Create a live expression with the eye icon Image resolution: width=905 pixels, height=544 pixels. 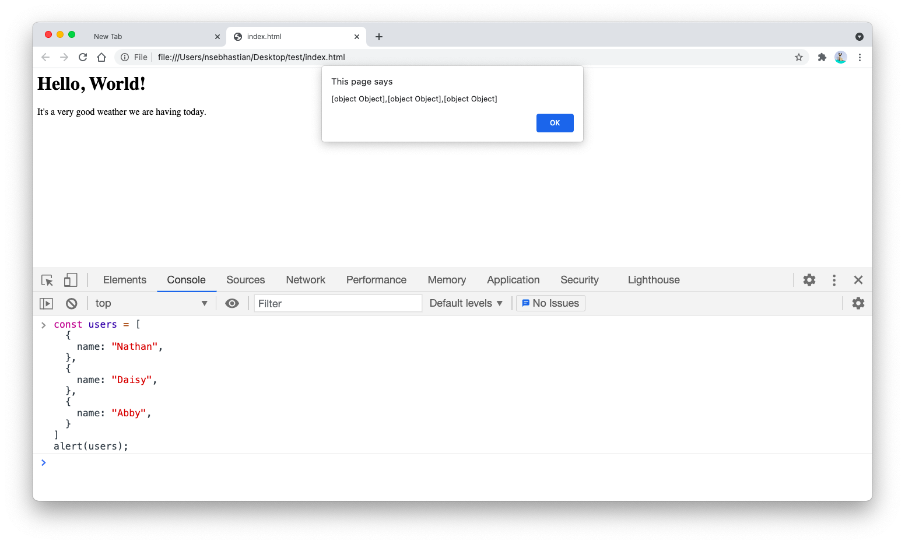pos(232,303)
